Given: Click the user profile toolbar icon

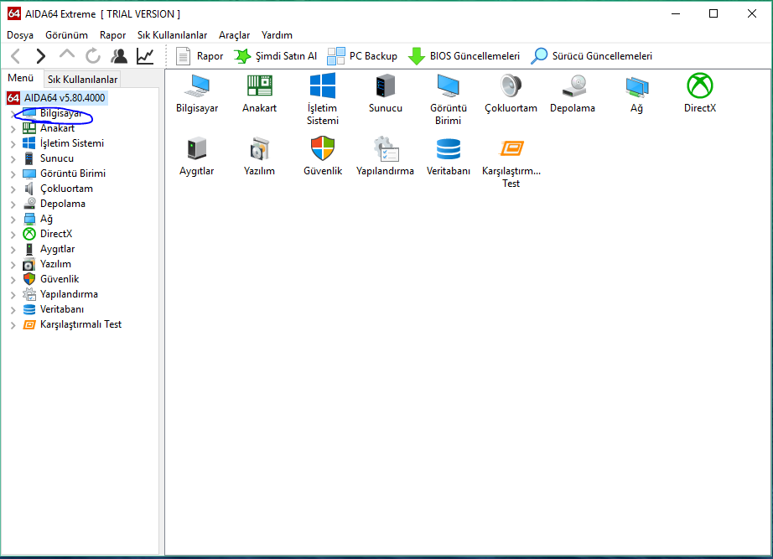Looking at the screenshot, I should pos(119,56).
